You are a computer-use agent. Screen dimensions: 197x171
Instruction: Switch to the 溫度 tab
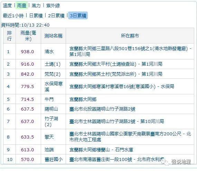coord(7,6)
